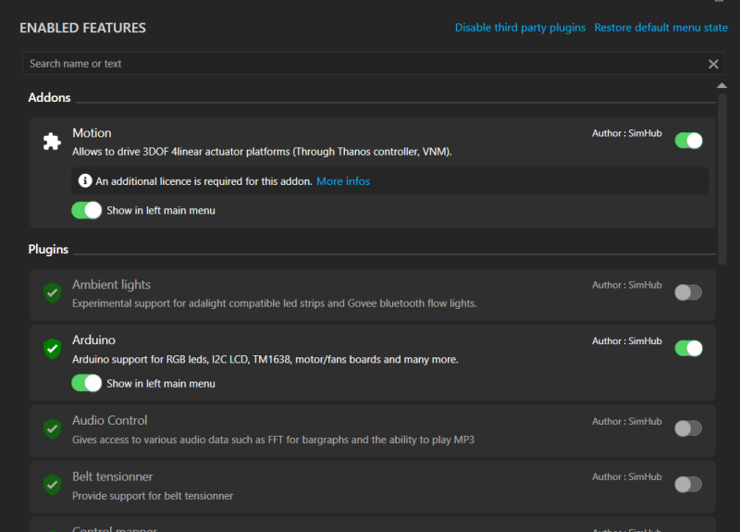Image resolution: width=740 pixels, height=532 pixels.
Task: Open the More infos licence link
Action: point(343,181)
